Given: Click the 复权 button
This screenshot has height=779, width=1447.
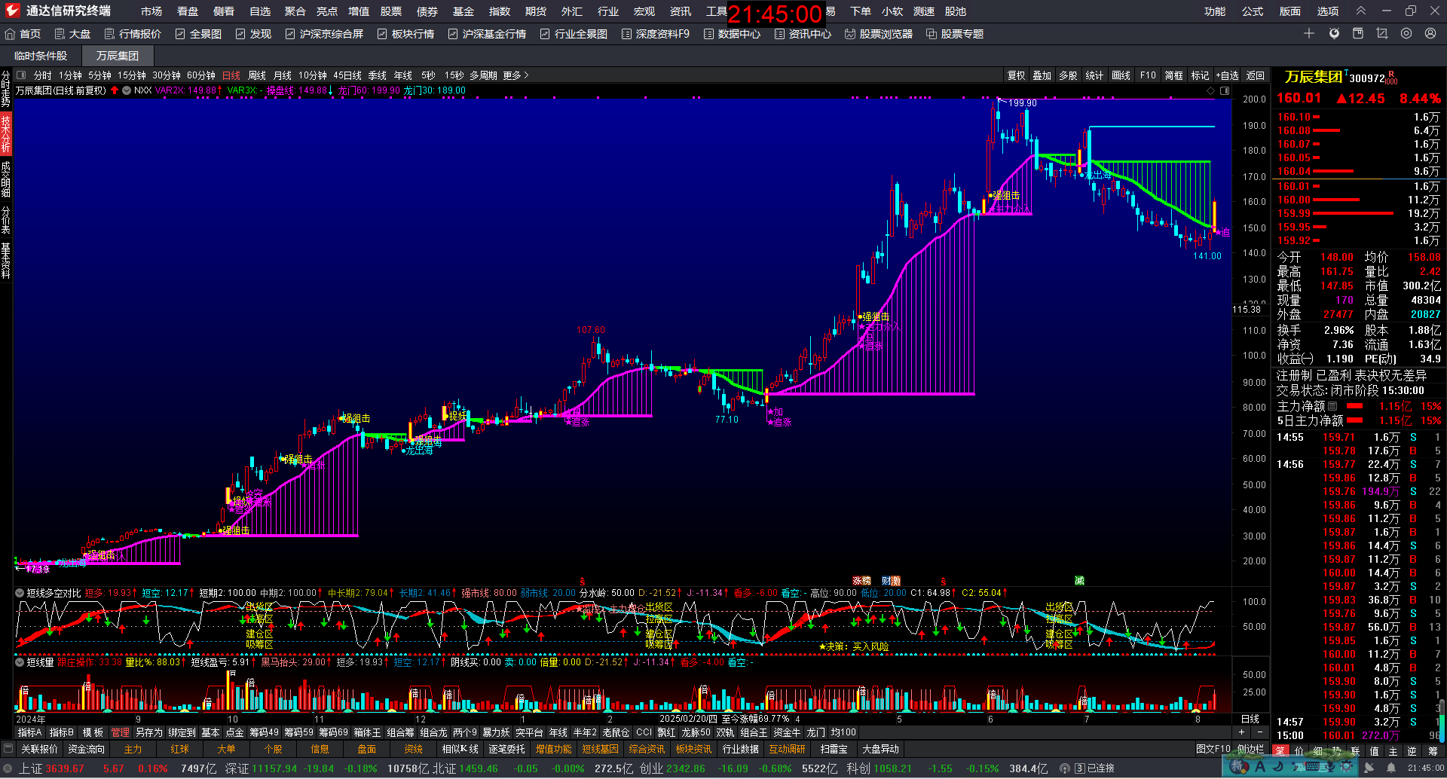Looking at the screenshot, I should coord(1016,75).
